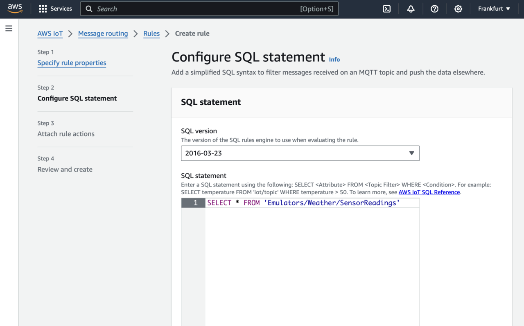
Task: Click the AWS logo home icon
Action: pos(15,9)
